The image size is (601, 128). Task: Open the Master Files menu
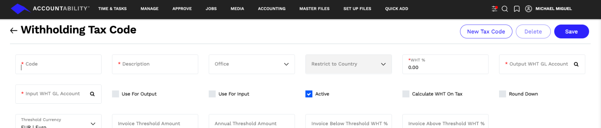click(x=314, y=9)
